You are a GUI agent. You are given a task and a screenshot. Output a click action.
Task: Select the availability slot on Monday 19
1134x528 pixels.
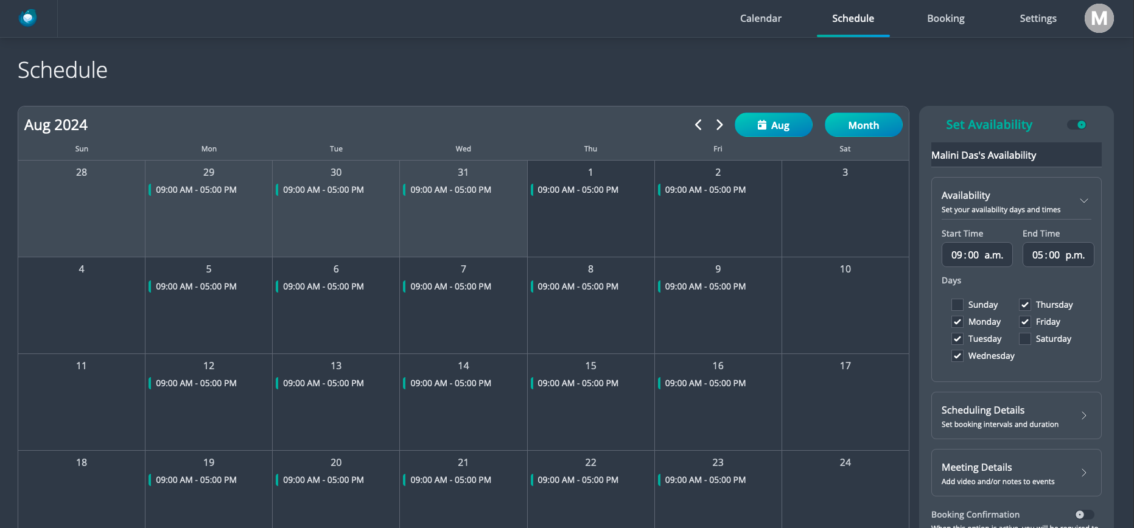tap(208, 480)
